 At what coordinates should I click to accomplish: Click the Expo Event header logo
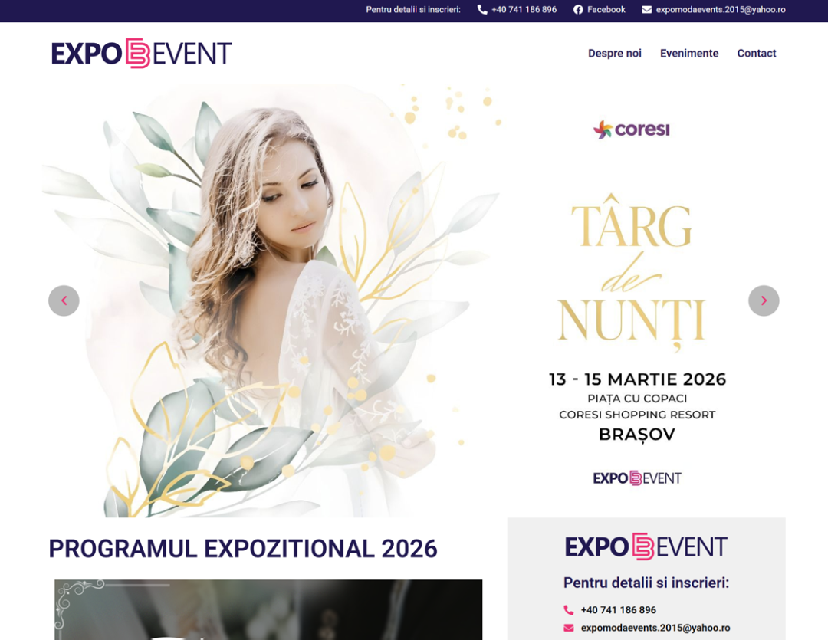142,54
